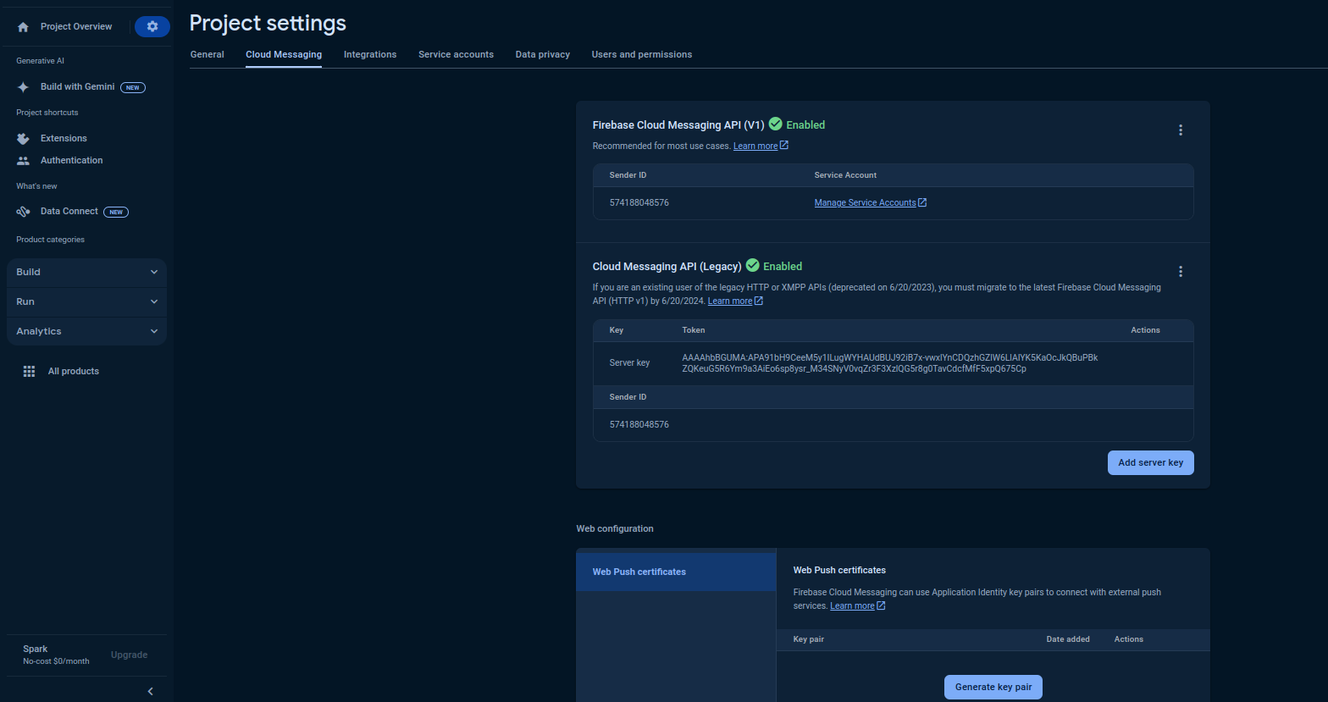Open Data Connect in the sidebar
Viewport: 1328px width, 702px height.
(69, 212)
